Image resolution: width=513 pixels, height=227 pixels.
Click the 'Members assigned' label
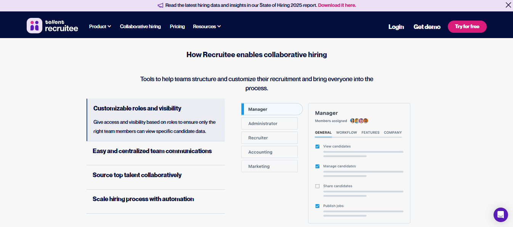(331, 121)
